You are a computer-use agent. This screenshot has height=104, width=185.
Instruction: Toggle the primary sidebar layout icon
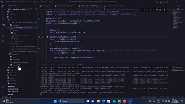point(157,2)
